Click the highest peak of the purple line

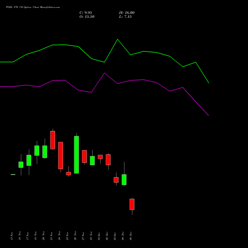pos(105,73)
